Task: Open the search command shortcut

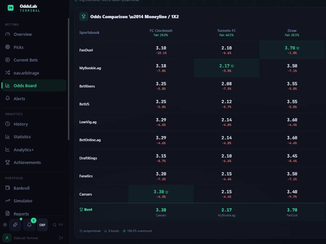Action: pos(58,225)
